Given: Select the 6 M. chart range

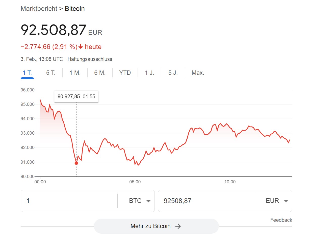Looking at the screenshot, I should (100, 73).
